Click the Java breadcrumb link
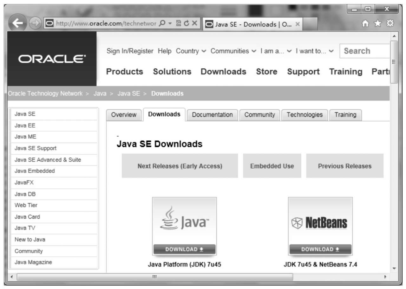 click(x=100, y=93)
